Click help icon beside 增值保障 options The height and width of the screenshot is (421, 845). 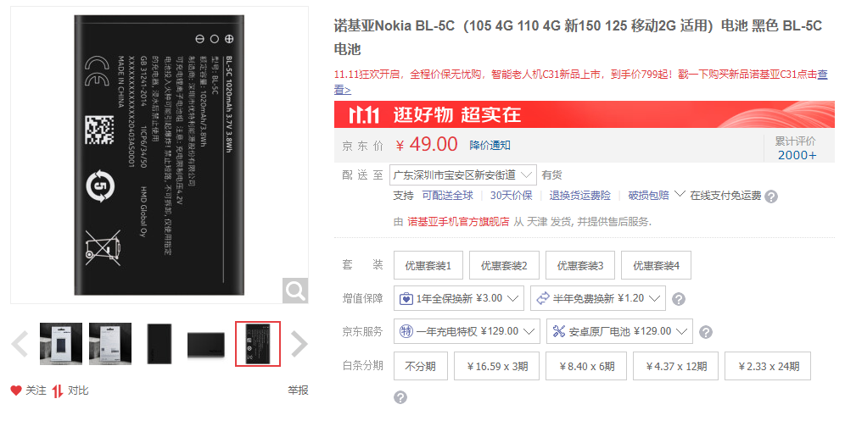[679, 299]
